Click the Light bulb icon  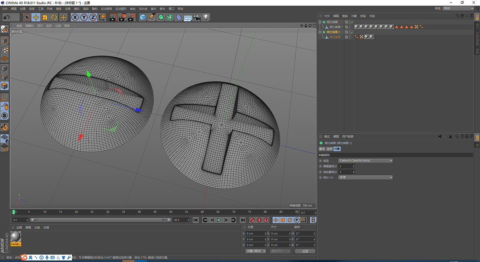(206, 17)
